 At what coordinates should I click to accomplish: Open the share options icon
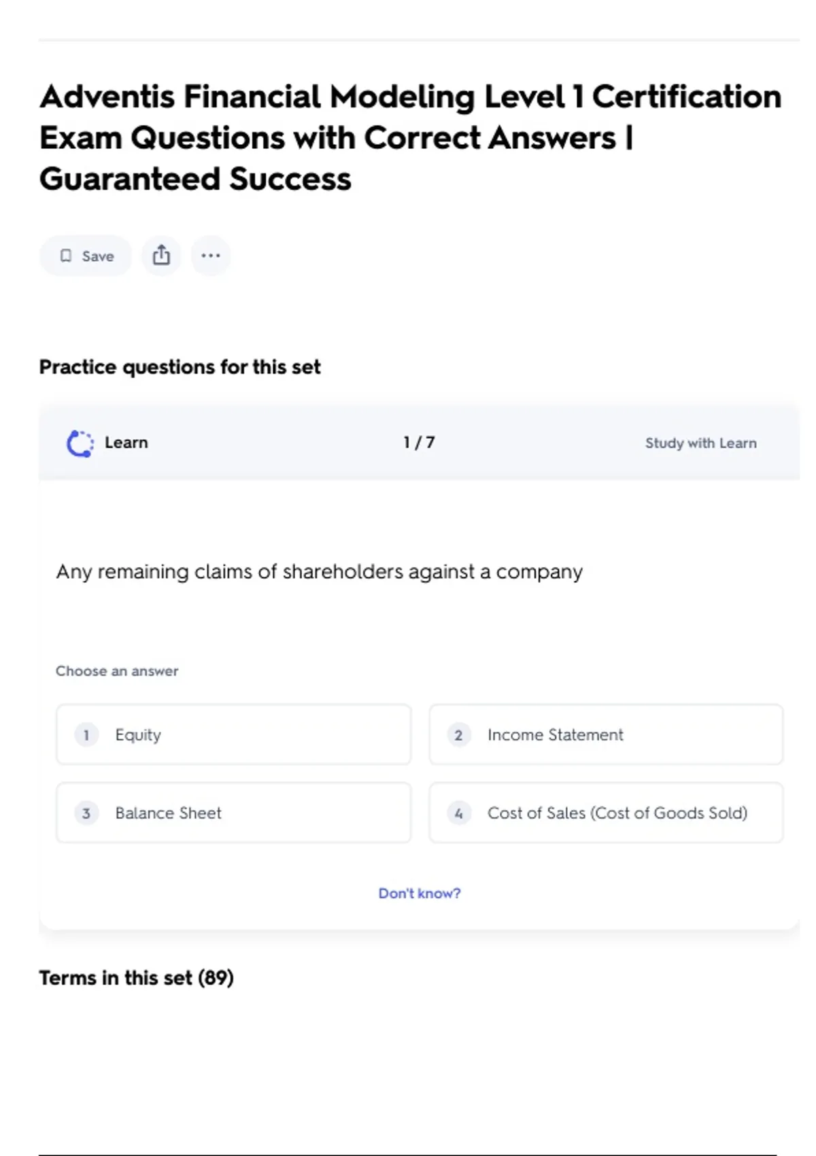tap(161, 256)
